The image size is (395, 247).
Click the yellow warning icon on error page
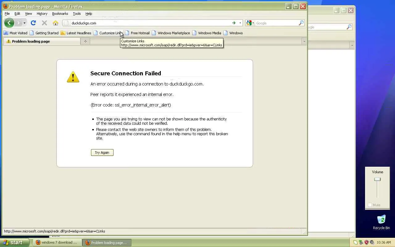coord(73,77)
